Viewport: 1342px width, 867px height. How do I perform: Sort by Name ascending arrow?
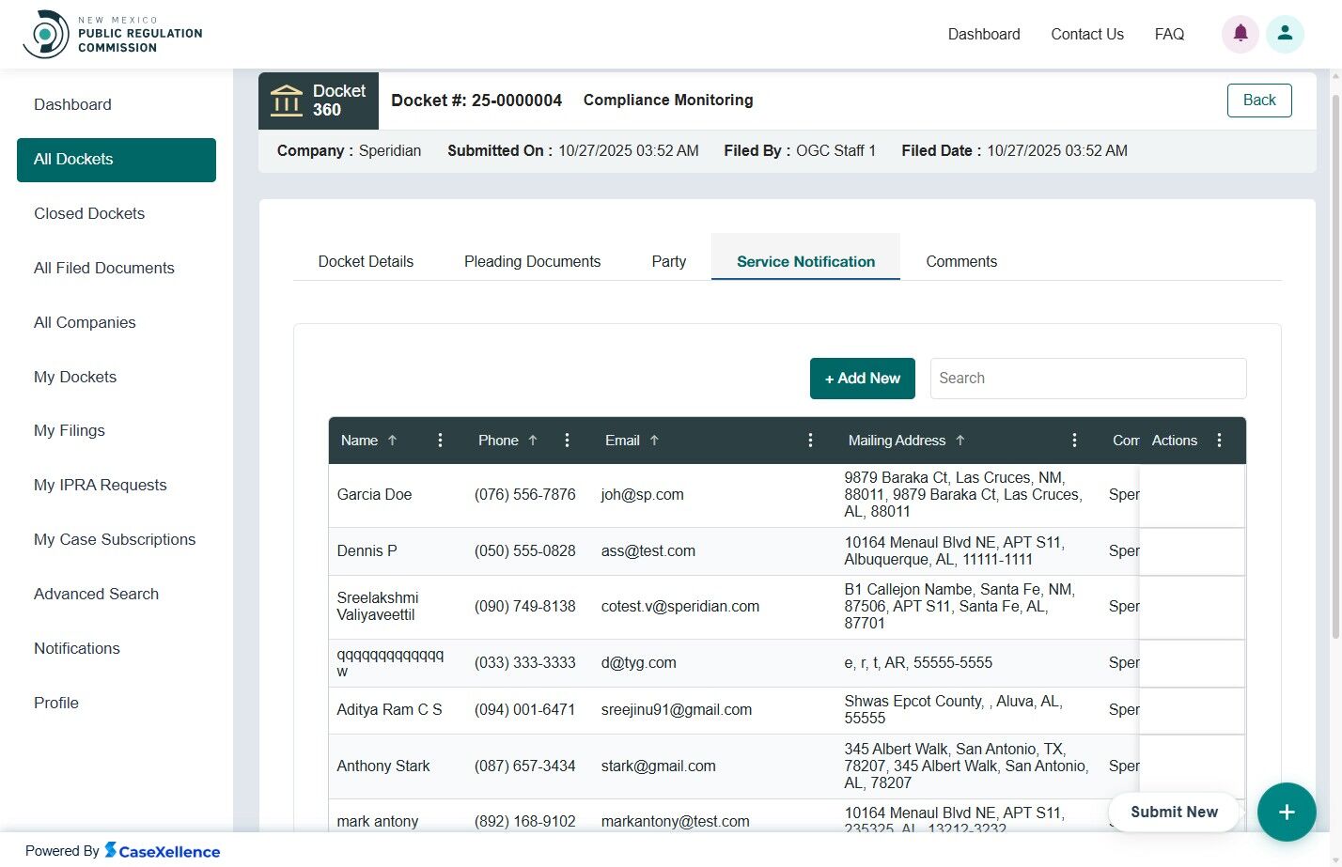pos(393,441)
